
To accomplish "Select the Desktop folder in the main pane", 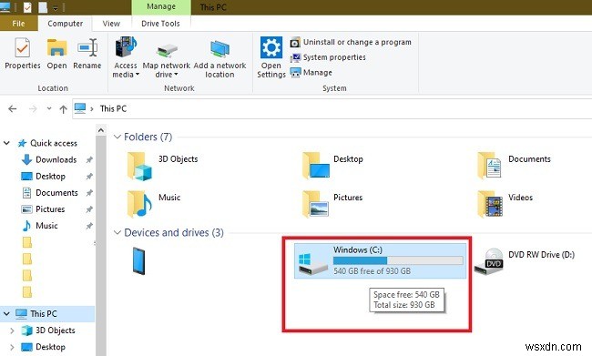I will coord(332,166).
